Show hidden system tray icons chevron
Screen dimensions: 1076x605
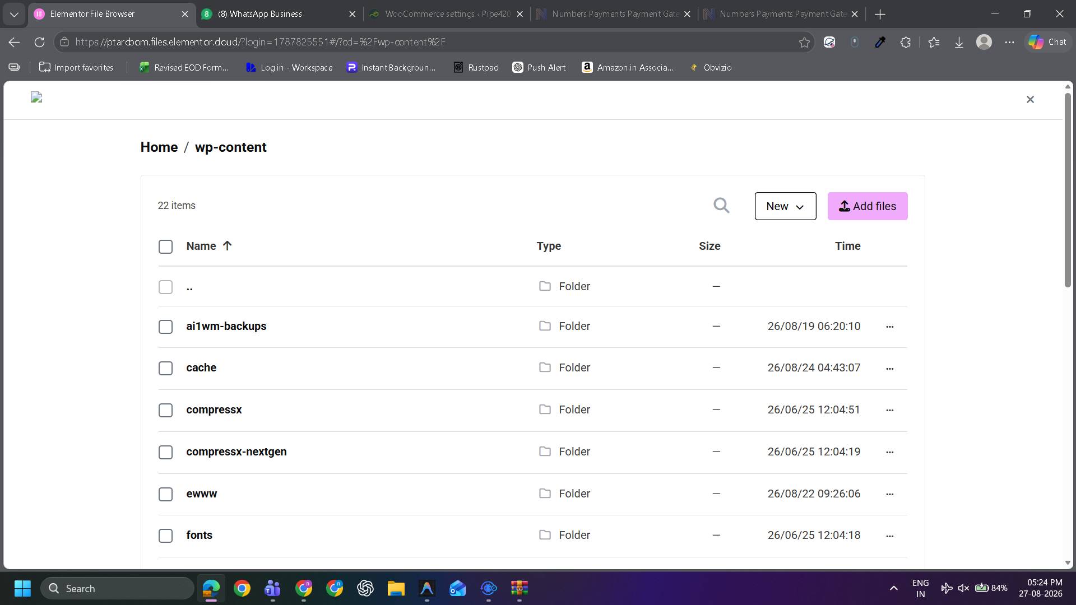pos(894,588)
